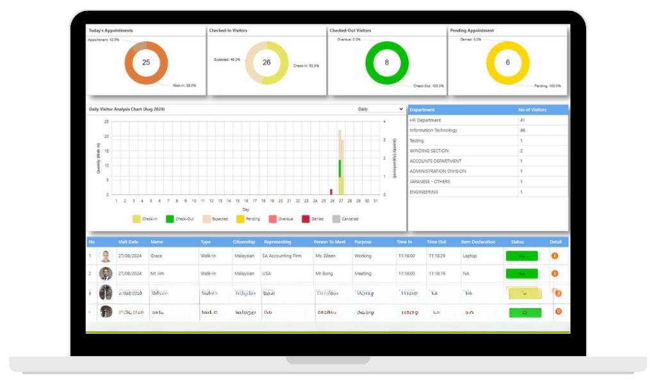Sort table by Visit Date column

[x=128, y=242]
